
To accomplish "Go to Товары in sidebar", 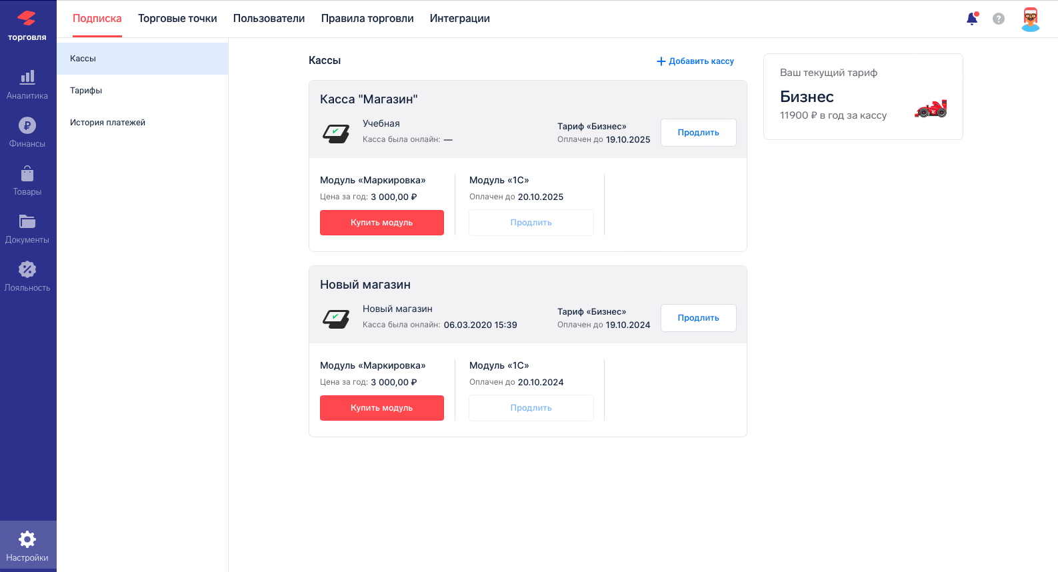I will tap(27, 181).
